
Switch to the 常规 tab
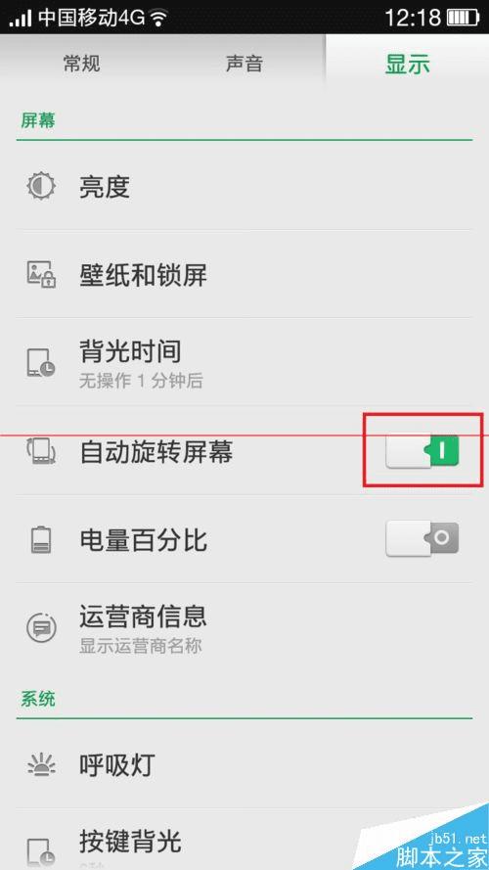[x=81, y=64]
